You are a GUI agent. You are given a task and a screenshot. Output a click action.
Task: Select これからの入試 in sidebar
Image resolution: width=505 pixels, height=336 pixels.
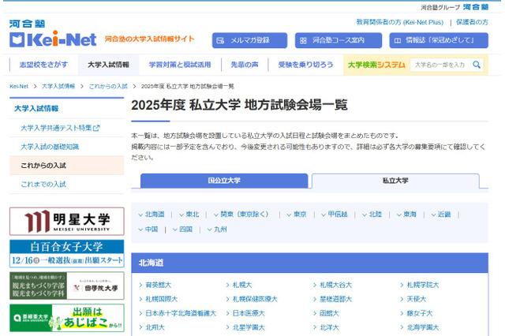[x=66, y=166]
